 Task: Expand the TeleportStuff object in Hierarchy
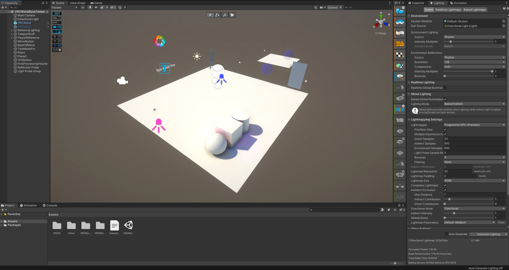point(12,34)
